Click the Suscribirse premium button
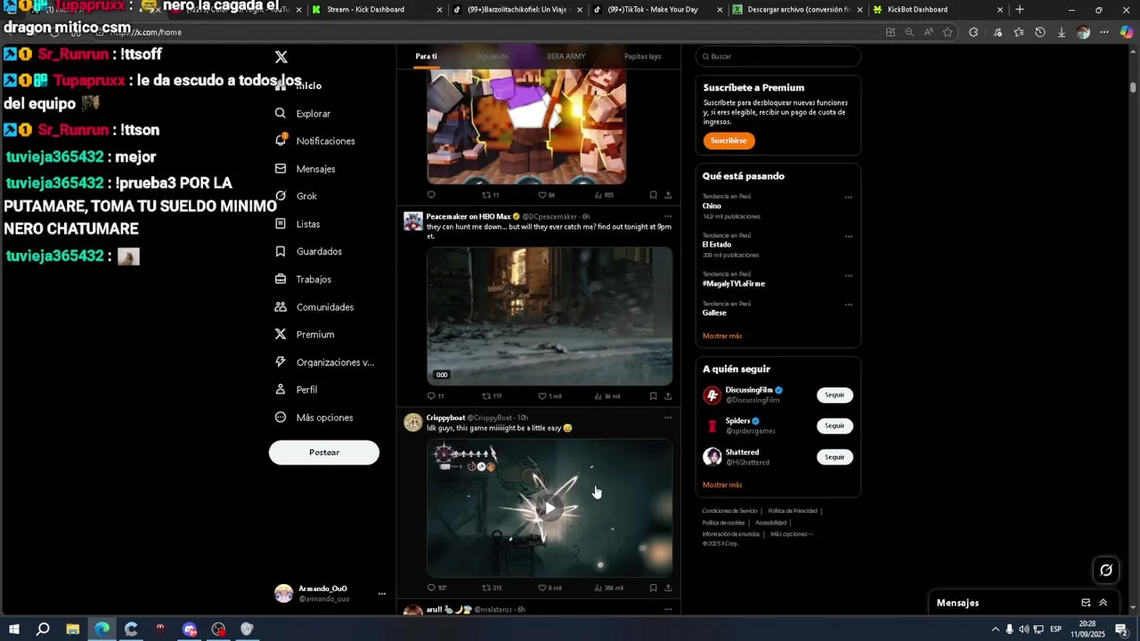The height and width of the screenshot is (641, 1140). [x=729, y=141]
